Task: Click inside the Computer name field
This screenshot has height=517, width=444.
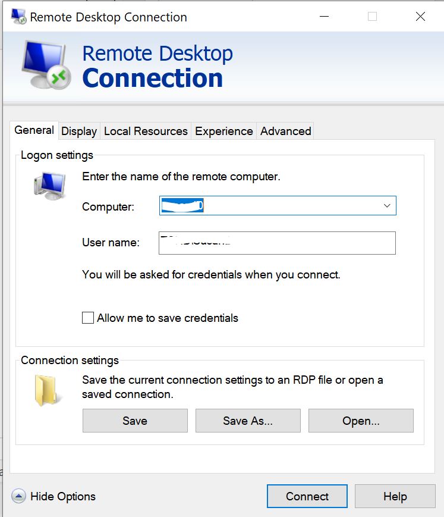Action: click(x=267, y=206)
